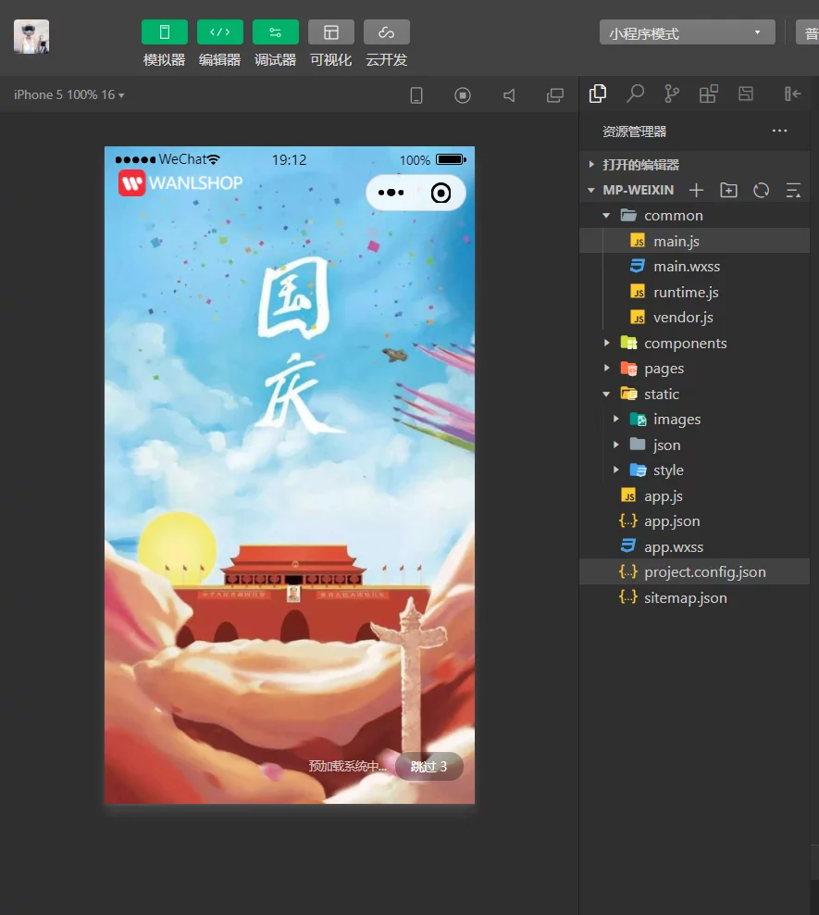Expand the images folder
This screenshot has height=915, width=819.
(695, 419)
